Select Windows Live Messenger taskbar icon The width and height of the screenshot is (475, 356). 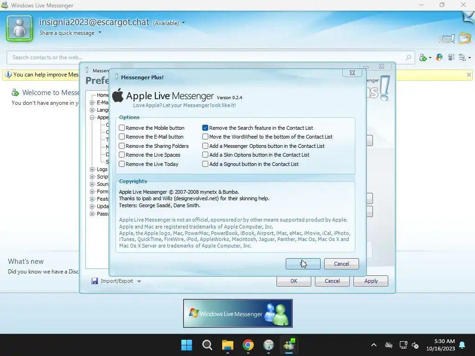[289, 345]
